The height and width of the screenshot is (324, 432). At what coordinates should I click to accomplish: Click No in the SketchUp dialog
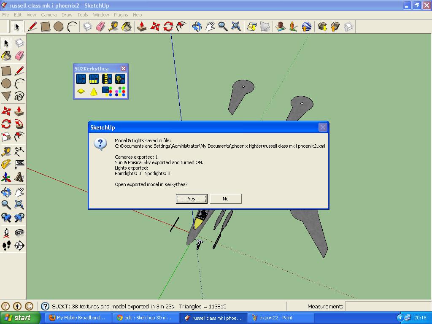[226, 199]
